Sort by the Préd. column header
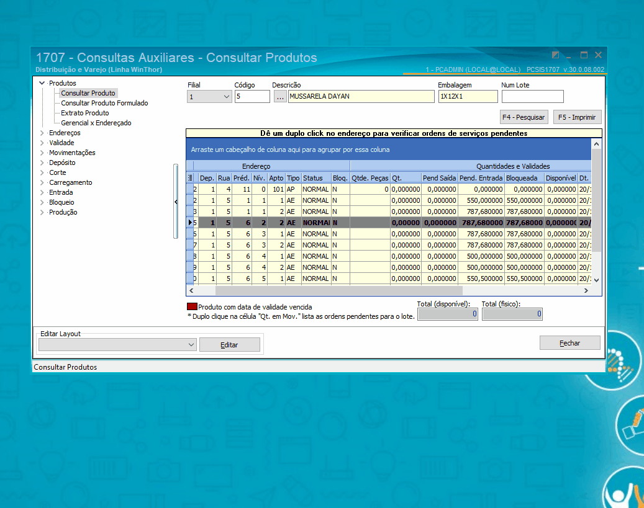The width and height of the screenshot is (644, 508). pyautogui.click(x=242, y=178)
